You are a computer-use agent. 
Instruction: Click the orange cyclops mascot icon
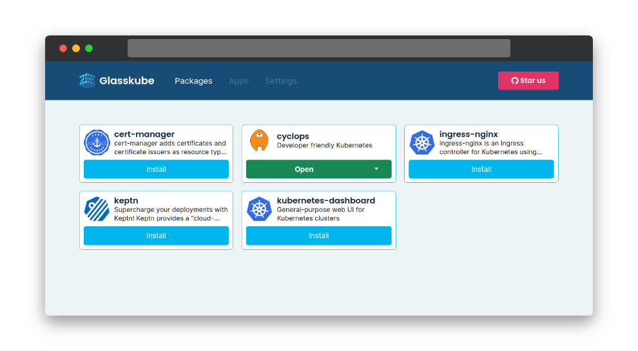pos(259,140)
